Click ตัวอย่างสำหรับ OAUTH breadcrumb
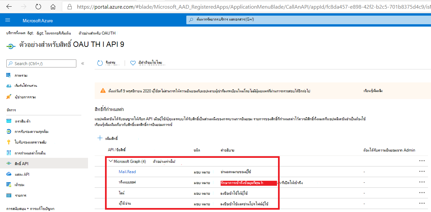The width and height of the screenshot is (431, 212). (97, 33)
